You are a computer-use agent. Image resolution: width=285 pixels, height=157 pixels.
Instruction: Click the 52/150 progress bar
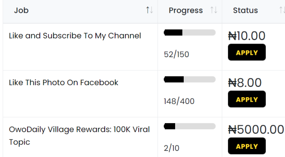tap(190, 33)
